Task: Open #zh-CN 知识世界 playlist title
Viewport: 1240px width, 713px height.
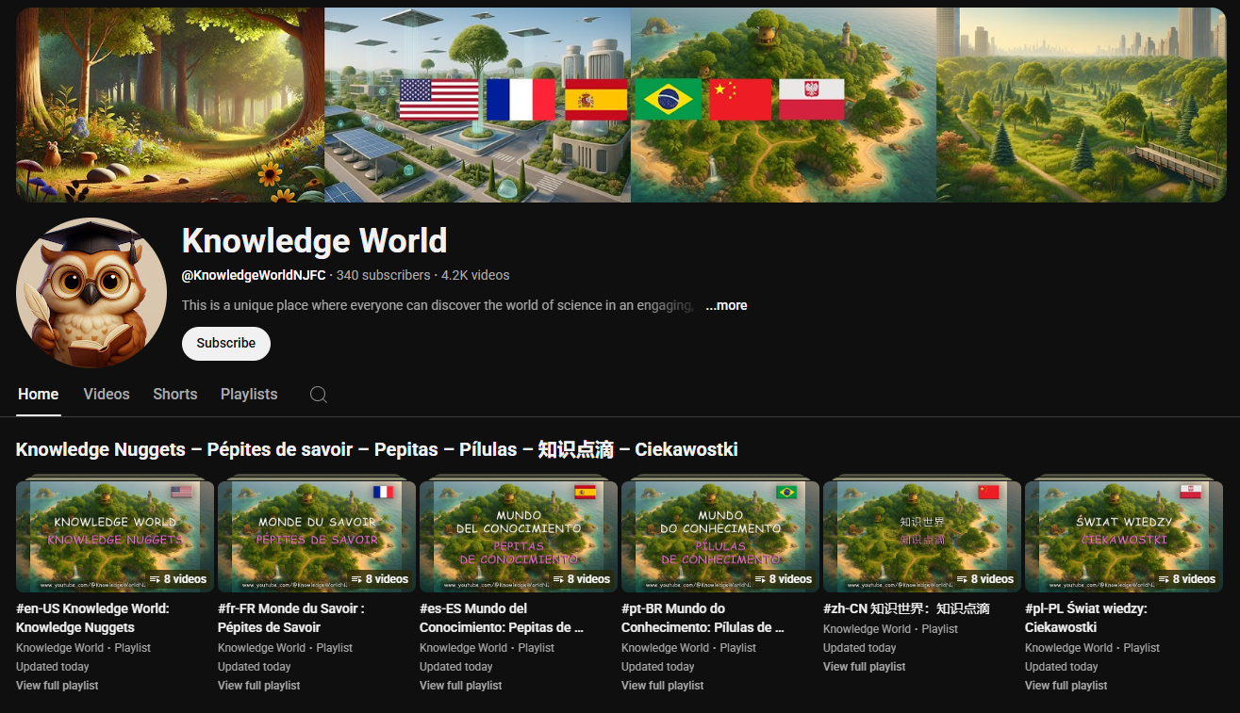Action: point(906,608)
